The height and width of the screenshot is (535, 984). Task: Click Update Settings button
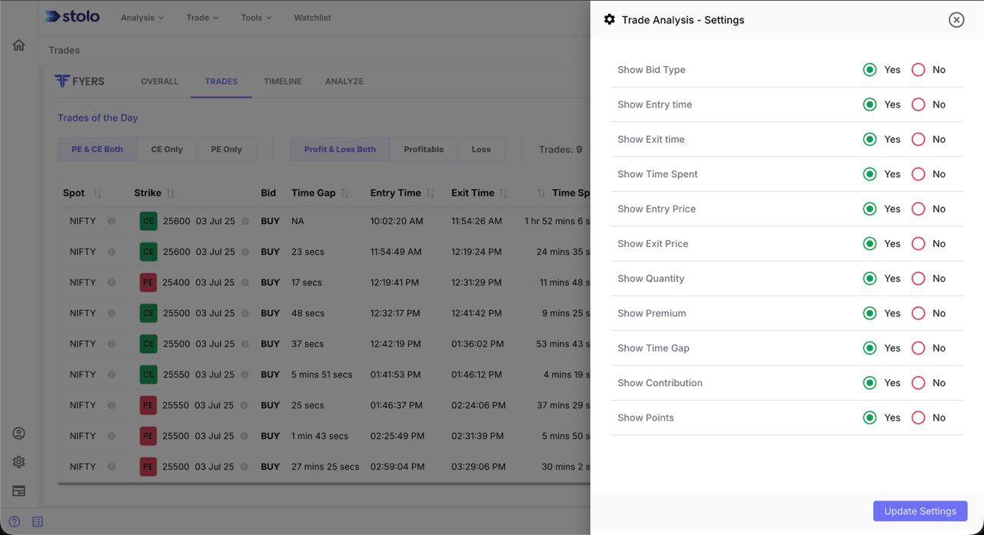[920, 511]
